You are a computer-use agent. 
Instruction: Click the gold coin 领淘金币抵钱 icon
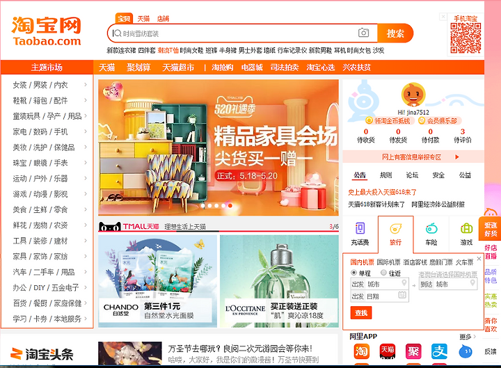click(369, 120)
